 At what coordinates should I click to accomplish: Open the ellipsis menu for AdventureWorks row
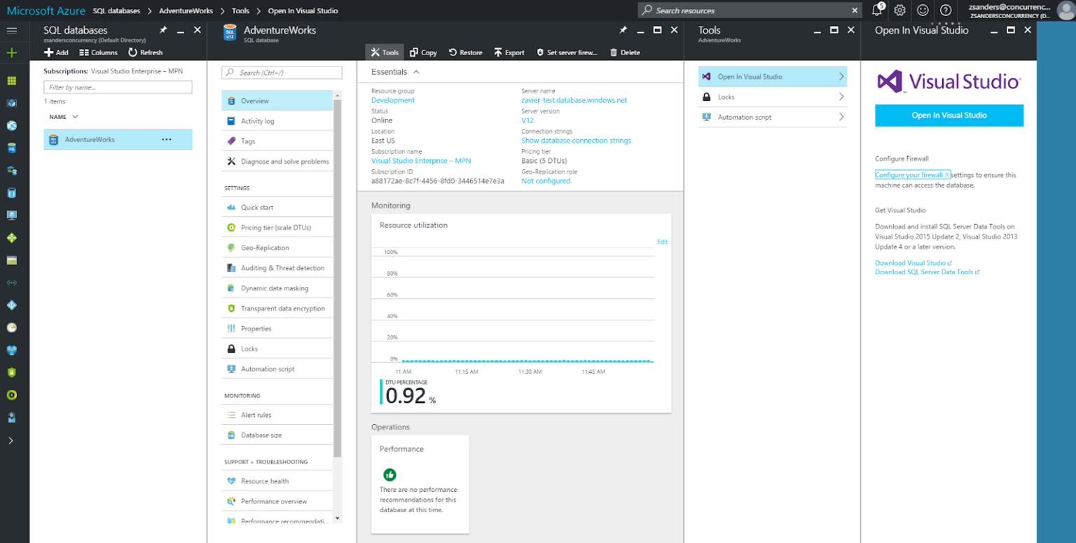pos(167,139)
